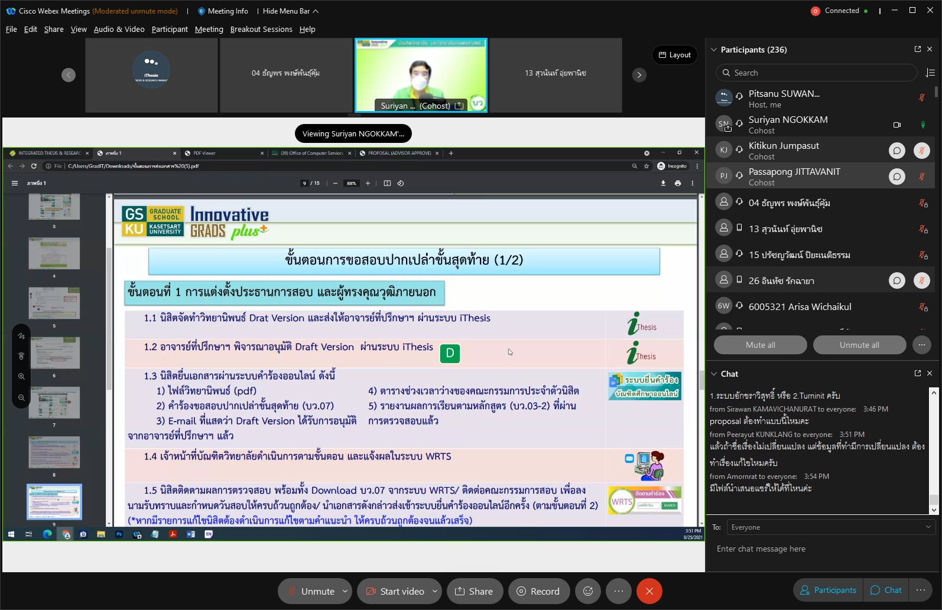Click the chat message input field

point(821,549)
